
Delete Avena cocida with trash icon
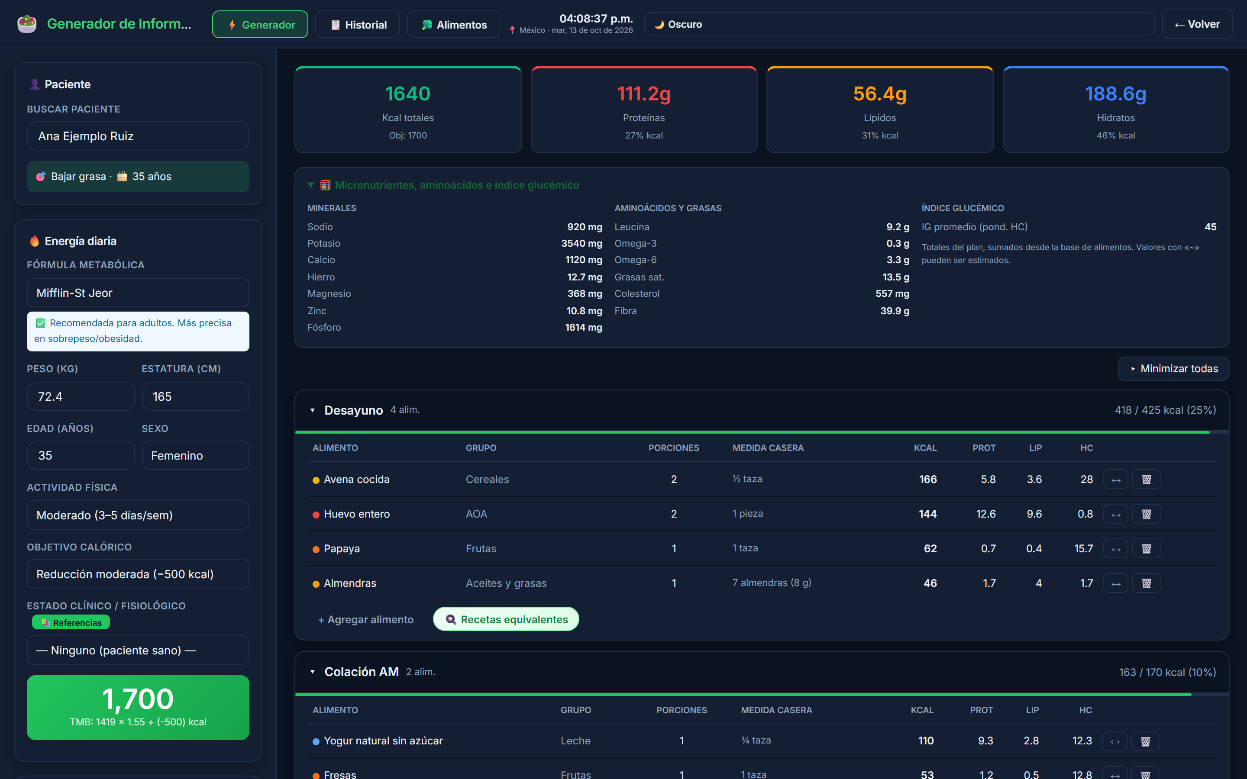(1146, 480)
